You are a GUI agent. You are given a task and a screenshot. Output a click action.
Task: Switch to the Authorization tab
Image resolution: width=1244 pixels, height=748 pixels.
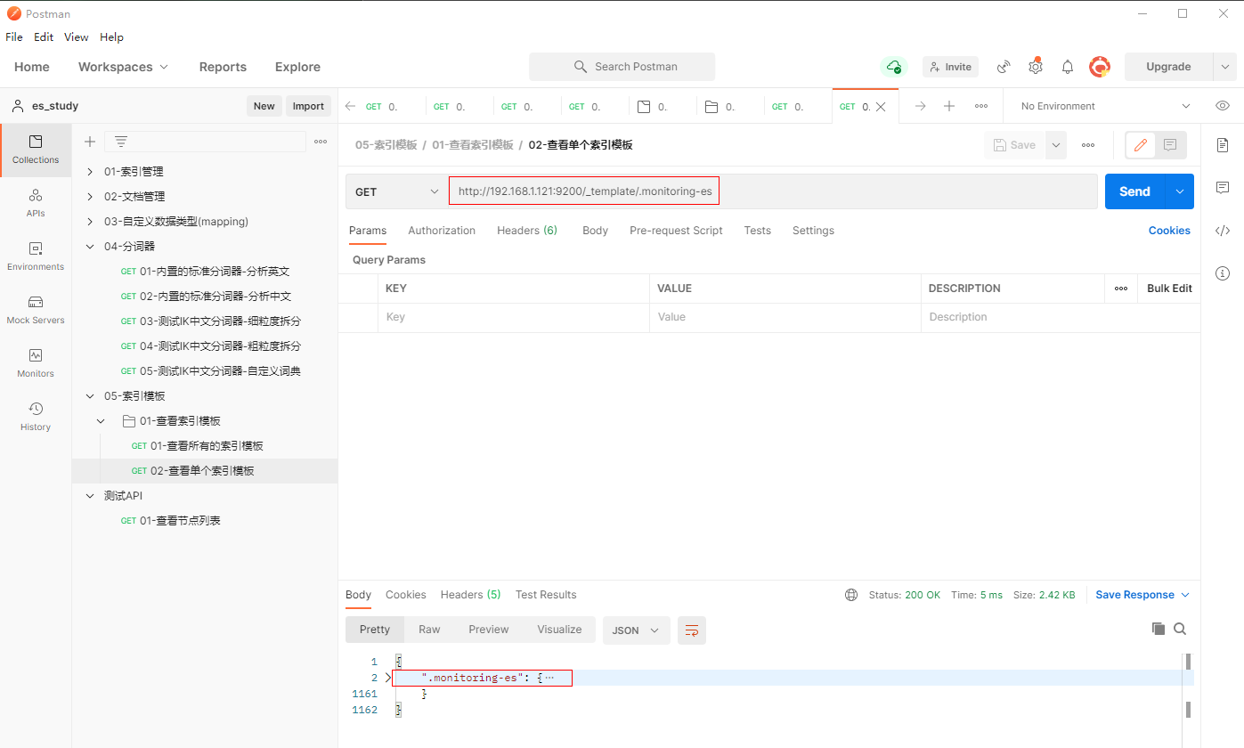pos(442,231)
